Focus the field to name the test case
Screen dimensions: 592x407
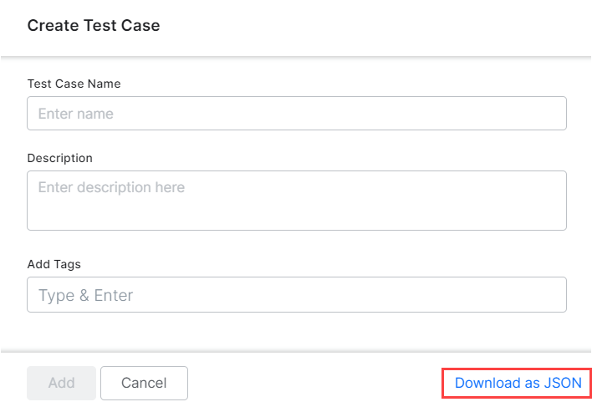click(296, 114)
